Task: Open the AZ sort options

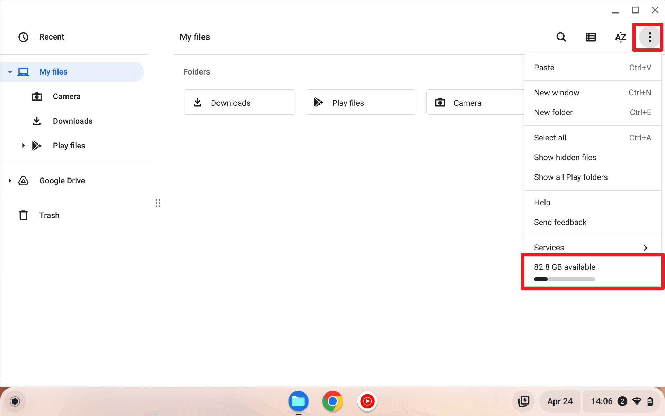Action: [x=620, y=37]
